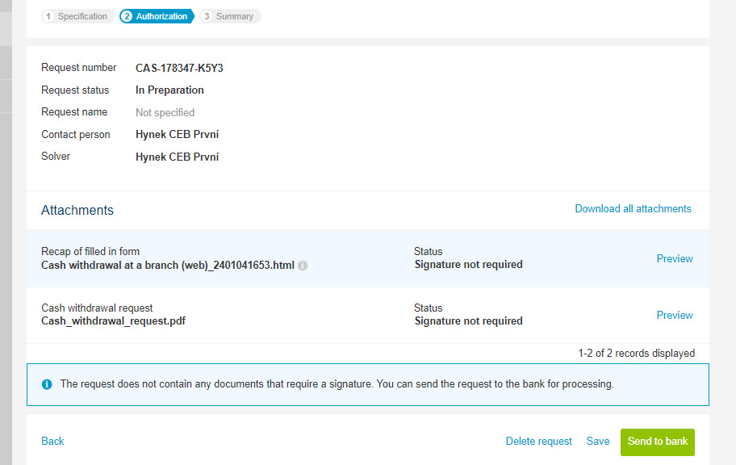Click step 2 Authorization circle icon
Viewport: 736px width, 465px height.
tap(127, 16)
